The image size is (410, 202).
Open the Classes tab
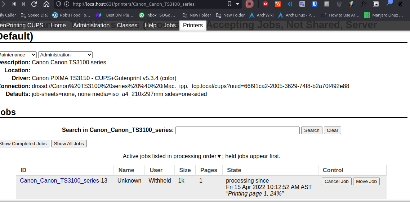127,25
